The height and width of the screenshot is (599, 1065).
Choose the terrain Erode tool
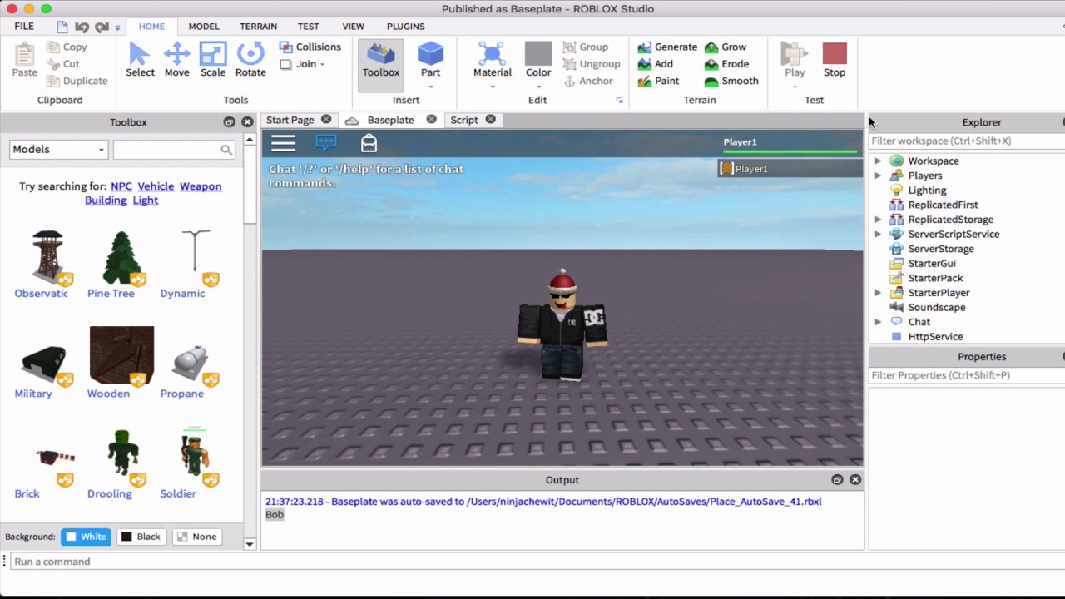point(726,64)
